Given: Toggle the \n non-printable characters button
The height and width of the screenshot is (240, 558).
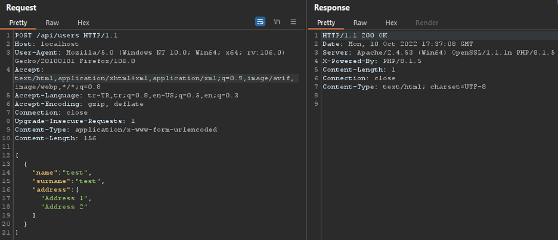Looking at the screenshot, I should (x=277, y=21).
